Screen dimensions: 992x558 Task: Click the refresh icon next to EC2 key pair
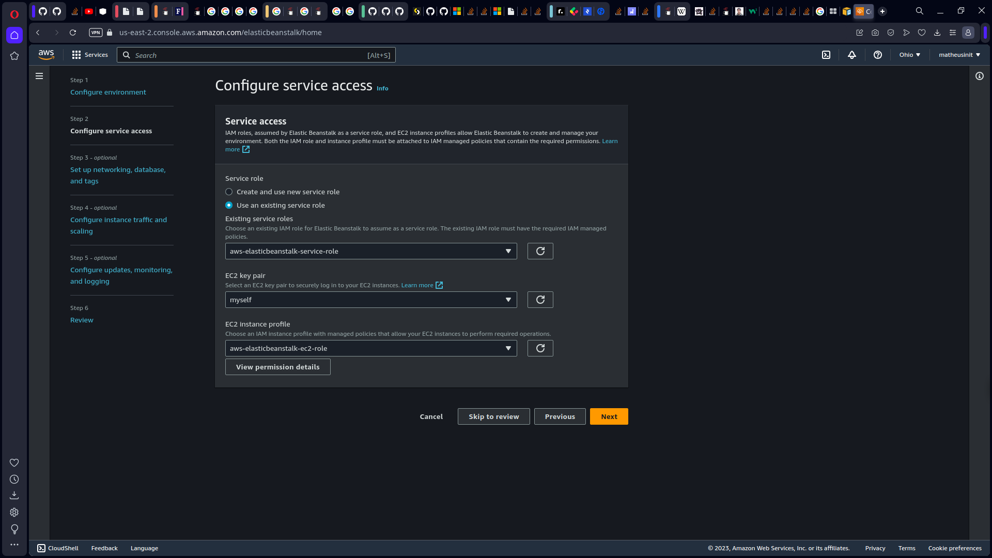[540, 299]
